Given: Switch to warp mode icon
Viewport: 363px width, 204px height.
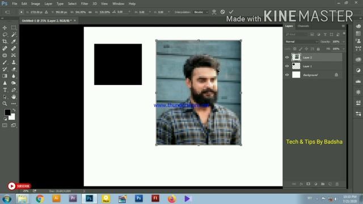Looking at the screenshot, I should pos(214,12).
